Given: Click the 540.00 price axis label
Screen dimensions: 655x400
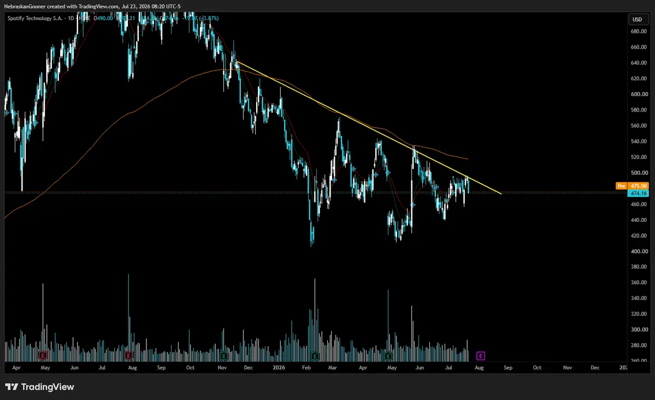Looking at the screenshot, I should tap(639, 142).
